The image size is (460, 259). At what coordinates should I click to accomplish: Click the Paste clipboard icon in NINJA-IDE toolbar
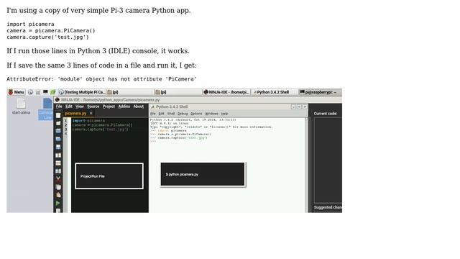click(x=58, y=195)
